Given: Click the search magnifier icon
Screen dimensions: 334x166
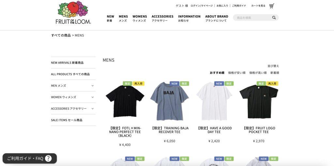Looking at the screenshot, I should (x=274, y=18).
